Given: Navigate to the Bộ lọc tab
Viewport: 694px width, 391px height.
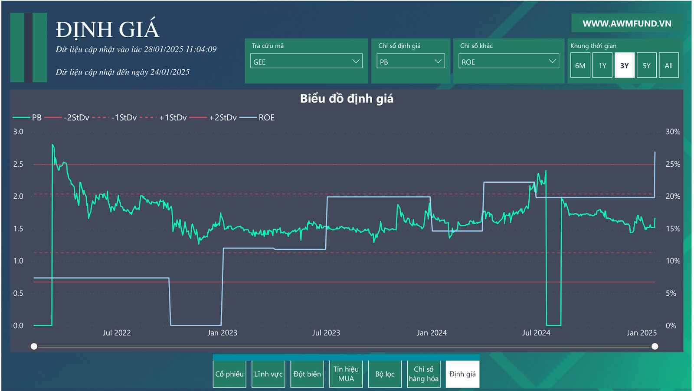Looking at the screenshot, I should (x=385, y=374).
